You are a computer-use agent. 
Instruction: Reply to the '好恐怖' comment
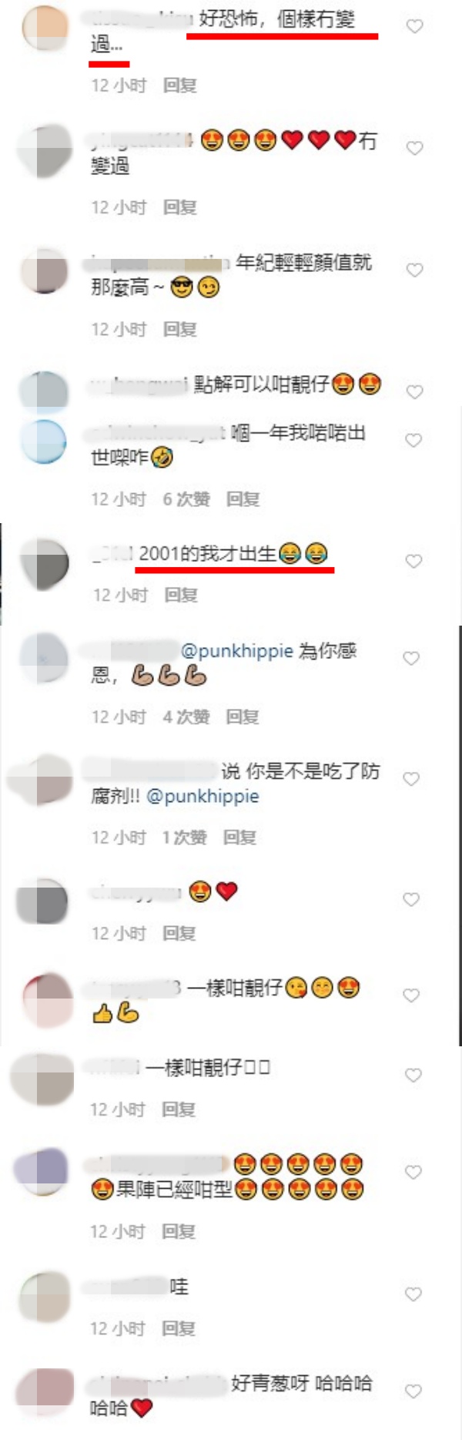coord(180,86)
